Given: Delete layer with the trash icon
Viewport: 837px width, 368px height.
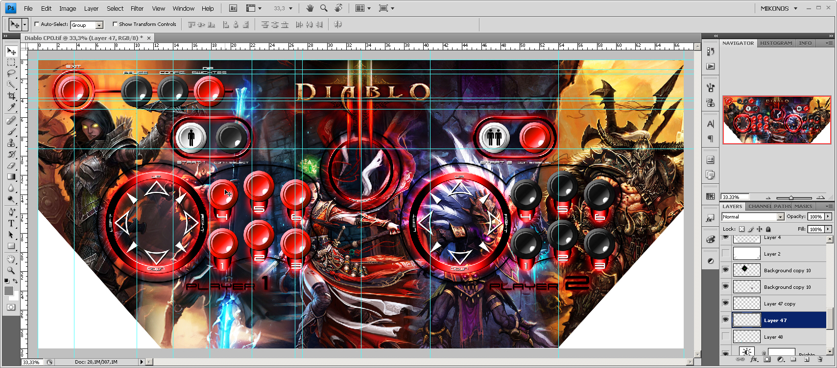Looking at the screenshot, I should click(820, 359).
